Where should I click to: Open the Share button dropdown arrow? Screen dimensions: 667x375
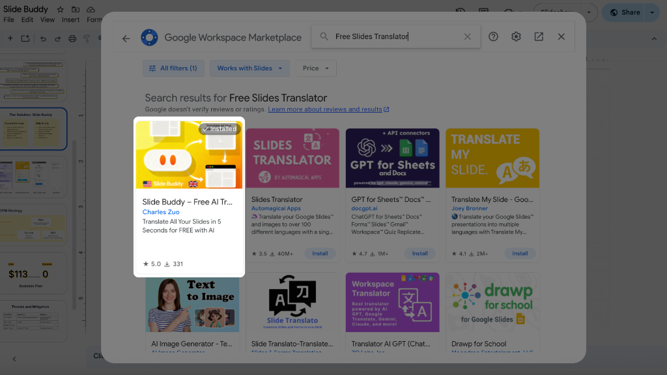click(651, 12)
